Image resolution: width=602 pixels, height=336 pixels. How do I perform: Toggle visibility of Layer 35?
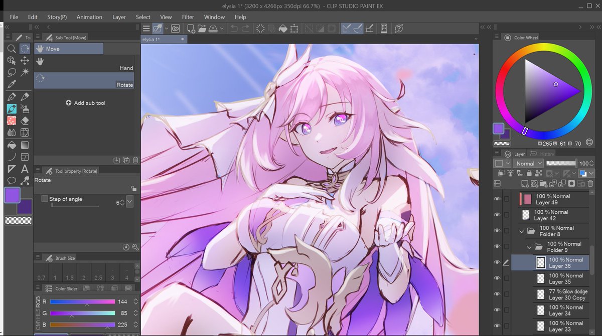(497, 278)
